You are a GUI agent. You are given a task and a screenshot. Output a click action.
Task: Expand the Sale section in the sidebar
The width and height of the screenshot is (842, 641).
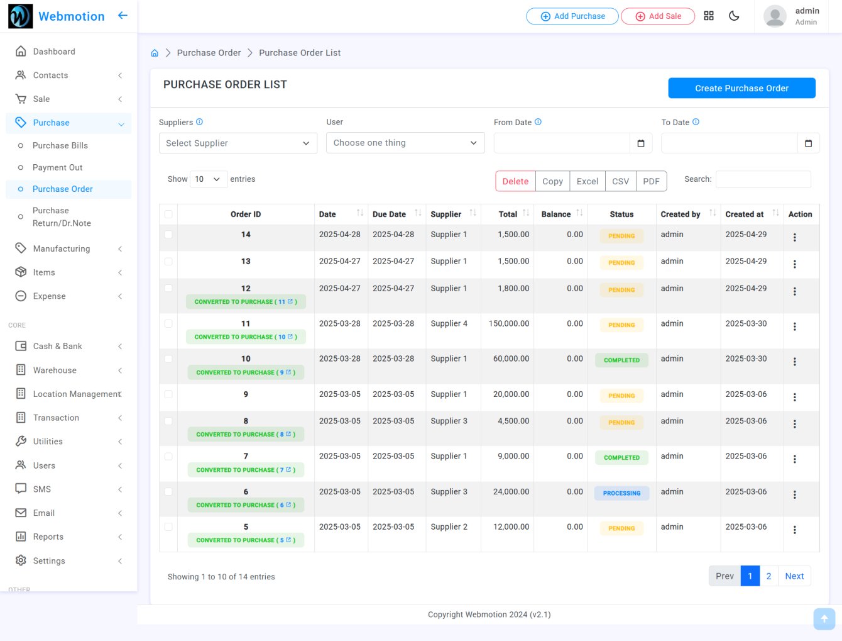point(41,99)
